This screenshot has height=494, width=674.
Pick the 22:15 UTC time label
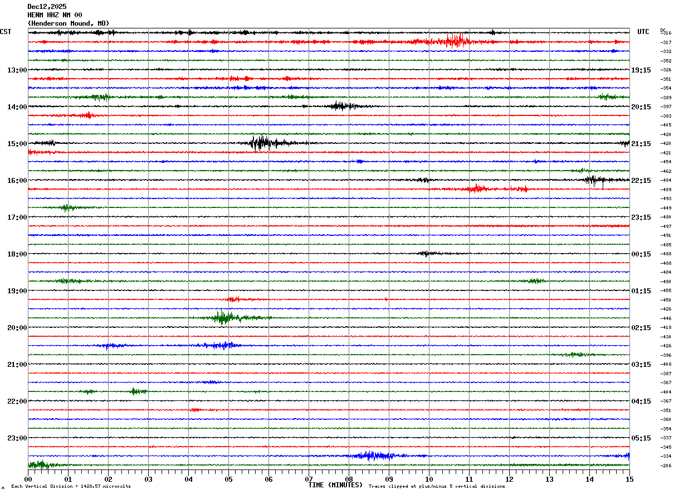click(x=641, y=181)
